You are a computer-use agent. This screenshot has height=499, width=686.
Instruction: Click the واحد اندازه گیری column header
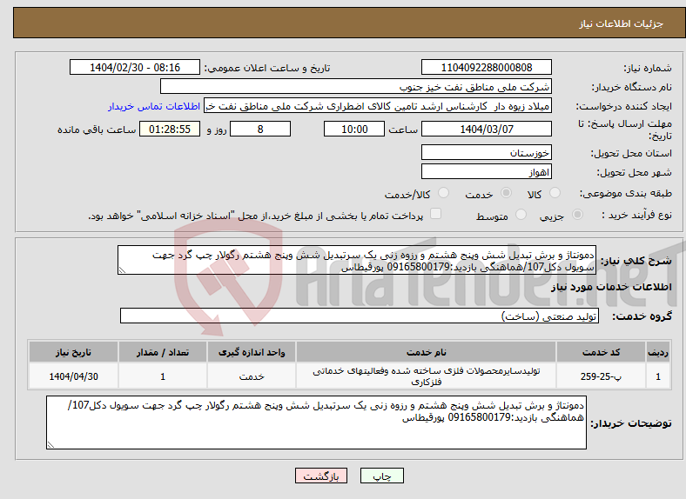[x=251, y=352]
